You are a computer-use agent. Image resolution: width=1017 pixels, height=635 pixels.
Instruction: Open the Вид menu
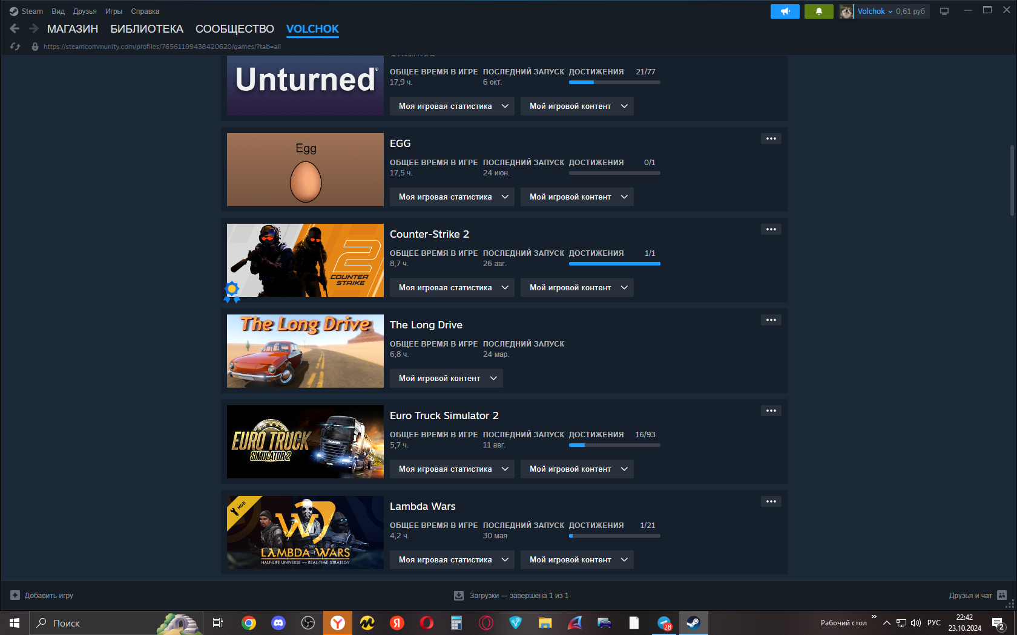tap(58, 11)
